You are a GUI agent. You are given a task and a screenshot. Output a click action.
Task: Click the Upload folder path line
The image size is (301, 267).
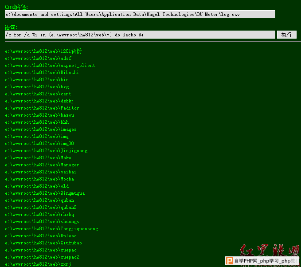point(41,236)
